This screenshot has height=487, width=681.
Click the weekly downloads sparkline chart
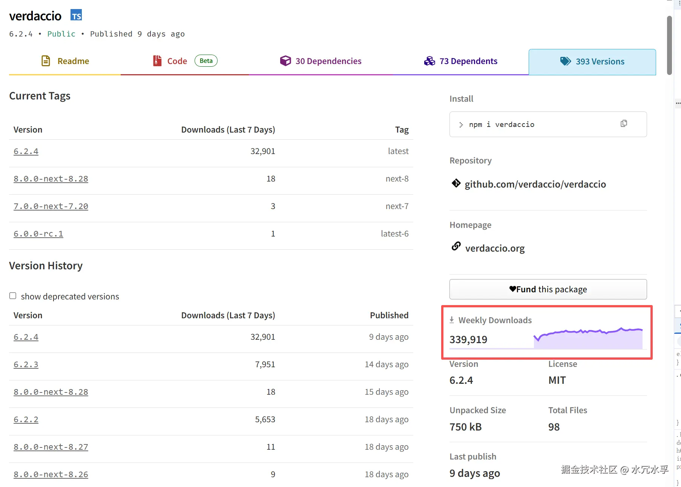tap(587, 337)
